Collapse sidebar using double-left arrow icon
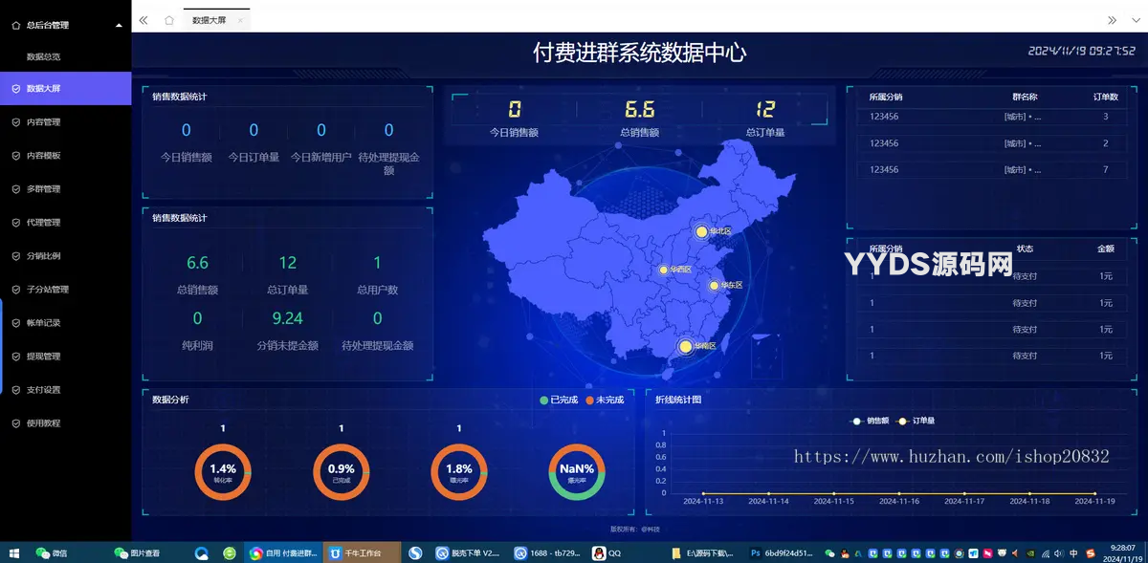The height and width of the screenshot is (563, 1148). point(143,20)
